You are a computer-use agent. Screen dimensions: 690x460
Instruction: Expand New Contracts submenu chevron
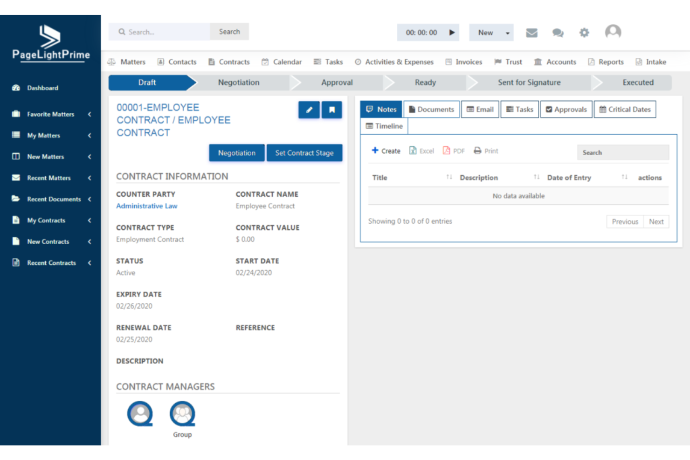(x=90, y=241)
